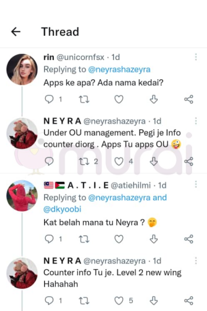Like rin's tweet about Apps ke apa
Viewport: 207px width, 311px height.
pyautogui.click(x=119, y=99)
